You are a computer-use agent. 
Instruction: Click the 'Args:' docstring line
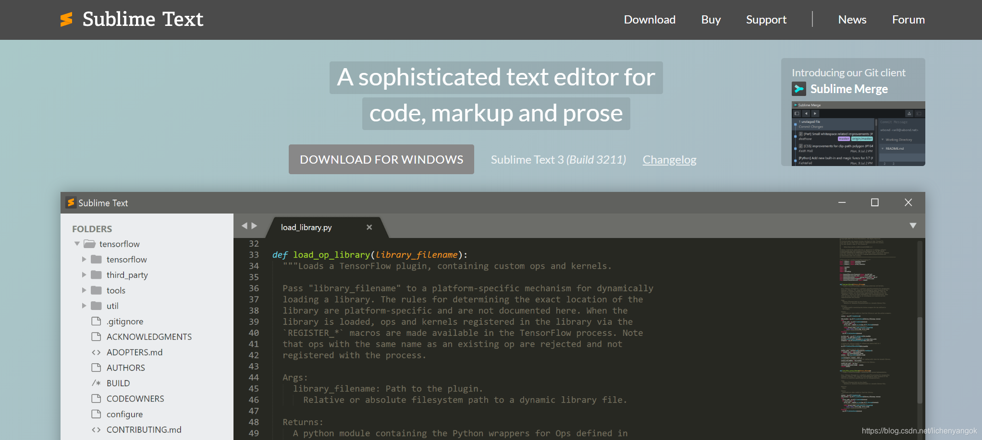[x=295, y=378]
